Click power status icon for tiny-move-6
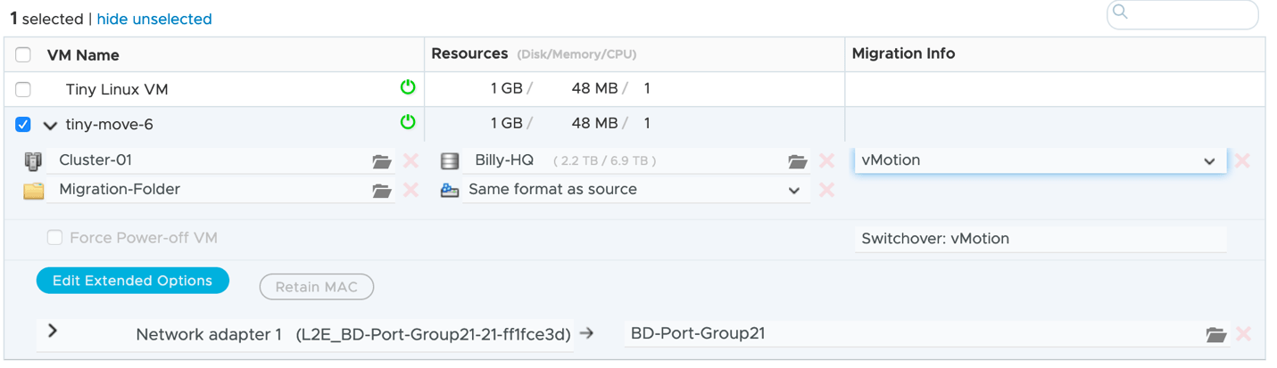 tap(408, 122)
